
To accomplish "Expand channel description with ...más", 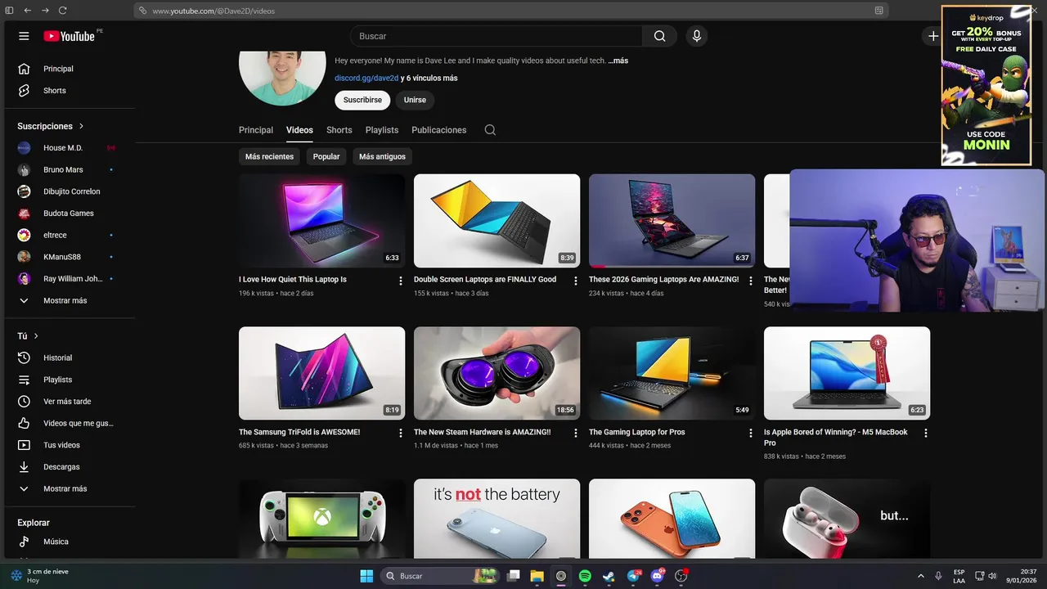I will [618, 61].
